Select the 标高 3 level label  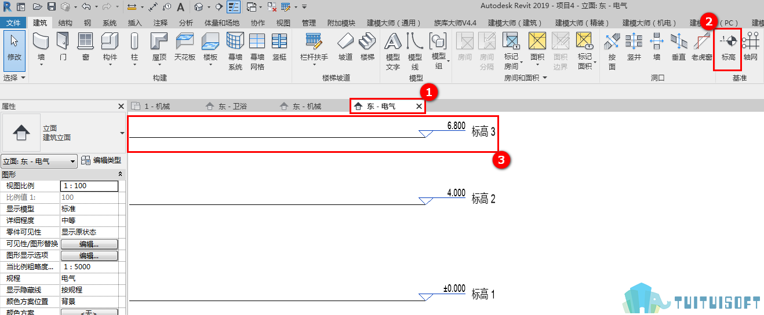pos(483,132)
